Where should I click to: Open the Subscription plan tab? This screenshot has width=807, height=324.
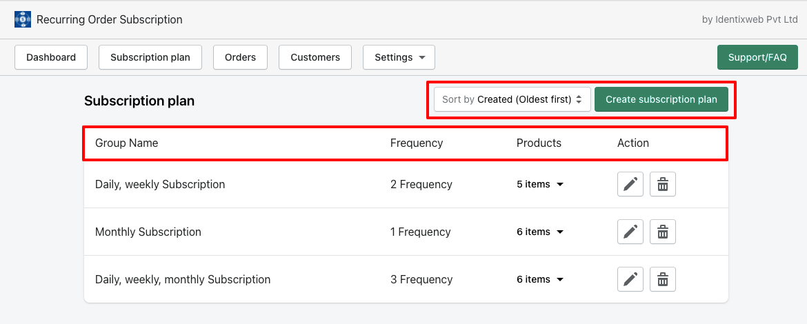point(150,57)
